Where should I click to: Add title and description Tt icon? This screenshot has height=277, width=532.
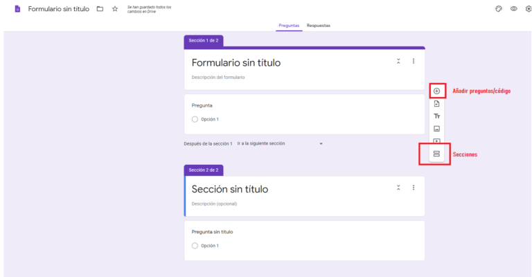(436, 116)
